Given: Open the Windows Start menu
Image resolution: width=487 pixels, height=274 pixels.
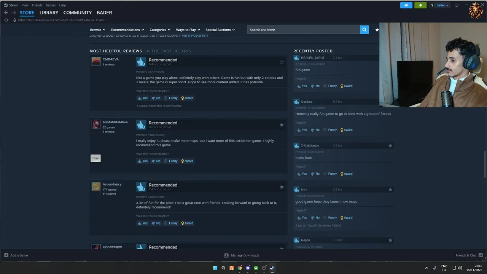Looking at the screenshot, I should (x=215, y=268).
